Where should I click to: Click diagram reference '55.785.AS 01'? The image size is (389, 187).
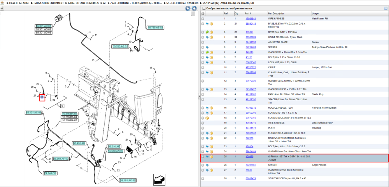120,46
